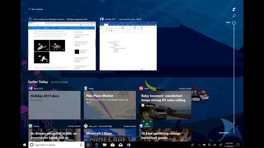This screenshot has height=148, width=264.
Task: Open Word from the taskbar
Action: [x=128, y=145]
